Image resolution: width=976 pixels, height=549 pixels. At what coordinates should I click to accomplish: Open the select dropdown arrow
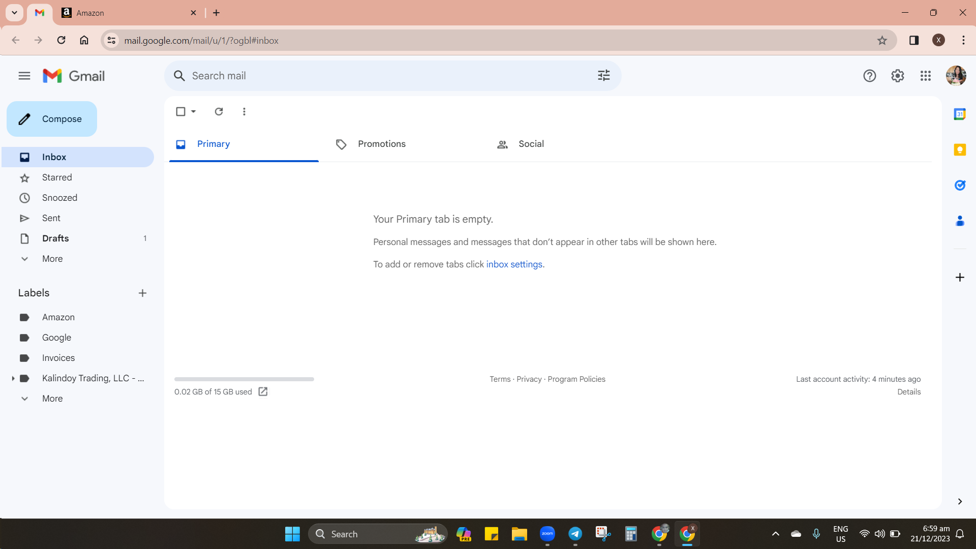[x=193, y=111]
